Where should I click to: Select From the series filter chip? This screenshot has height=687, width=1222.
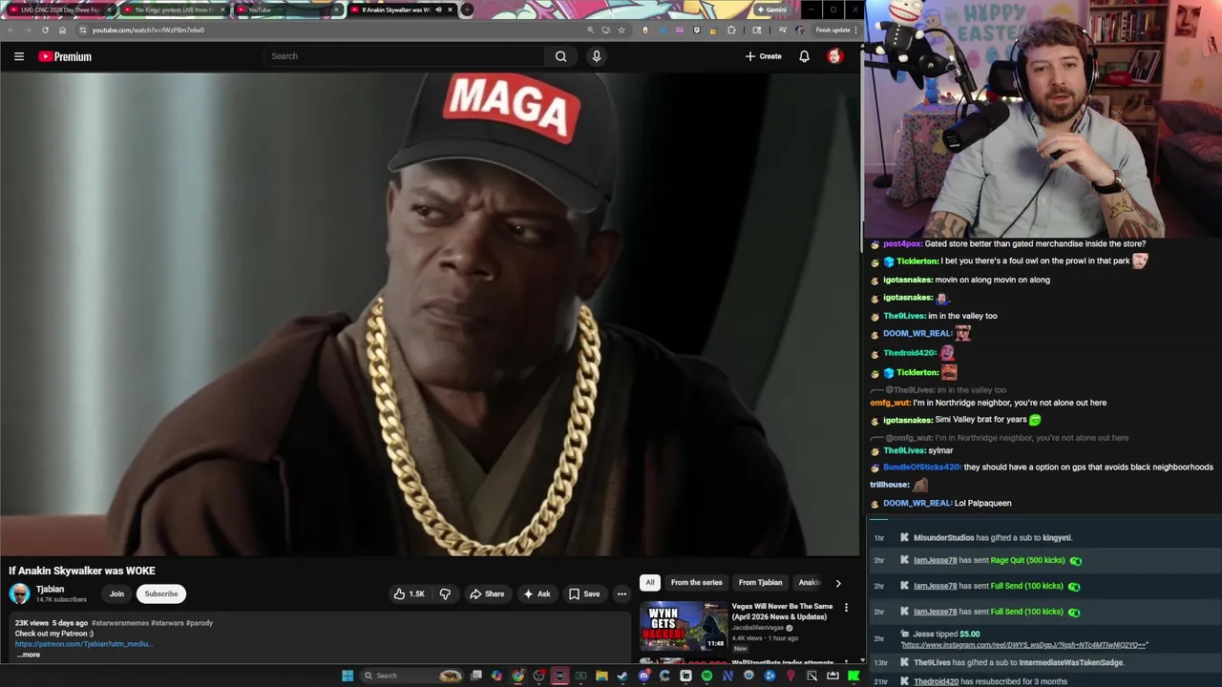(696, 583)
